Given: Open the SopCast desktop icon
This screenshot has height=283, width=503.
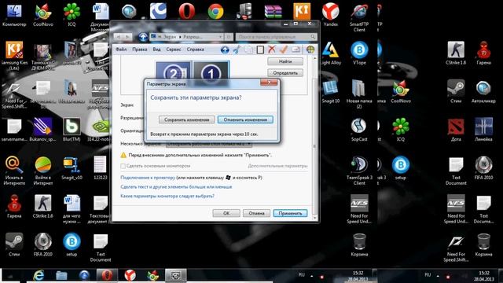Looking at the screenshot, I should [359, 130].
